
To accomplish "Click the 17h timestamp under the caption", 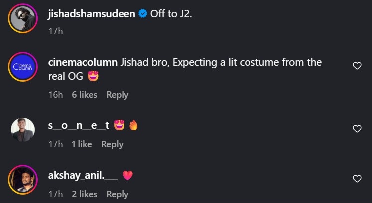I will (55, 31).
